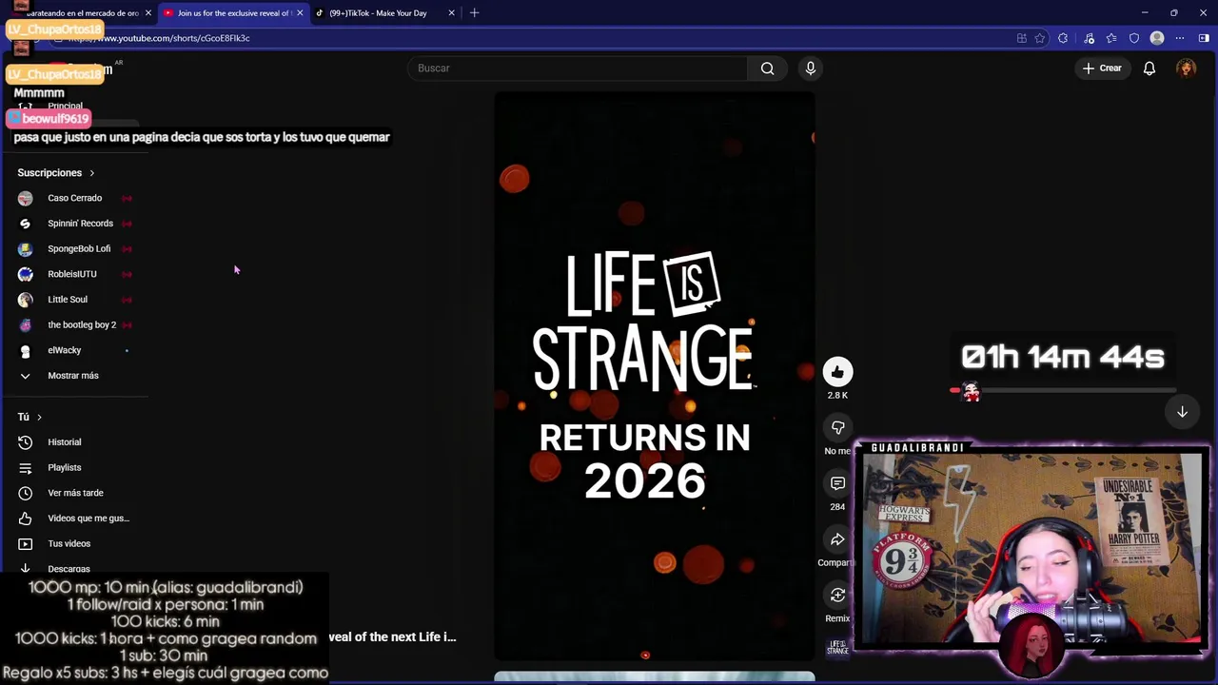Viewport: 1218px width, 685px height.
Task: Expand the Tú section chevron
Action: [39, 417]
